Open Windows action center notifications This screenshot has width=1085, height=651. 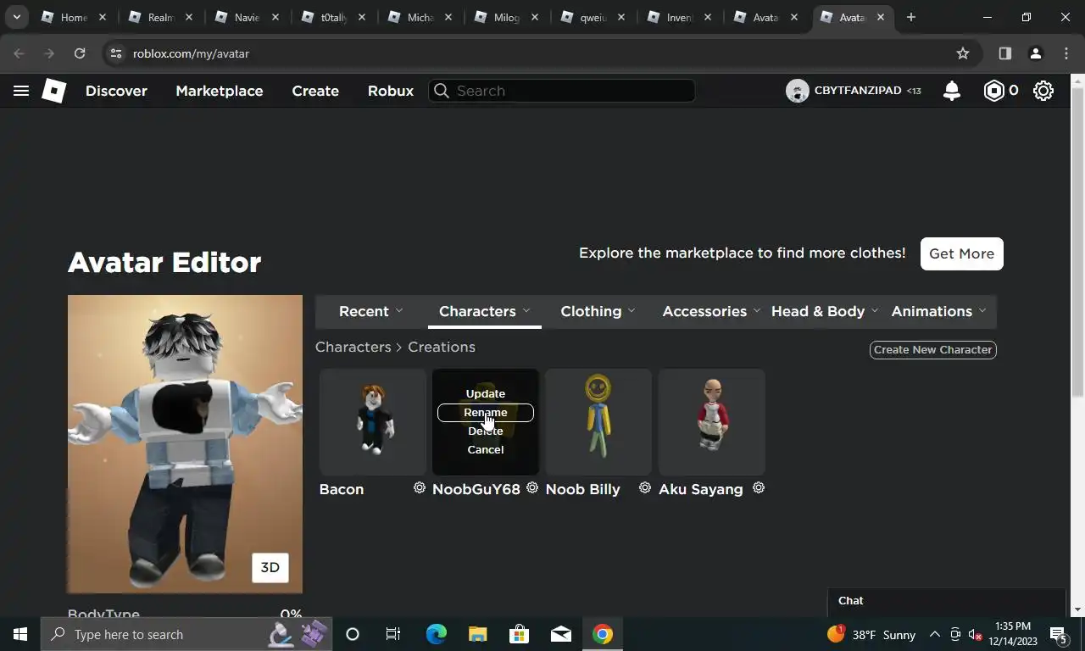(x=1059, y=634)
